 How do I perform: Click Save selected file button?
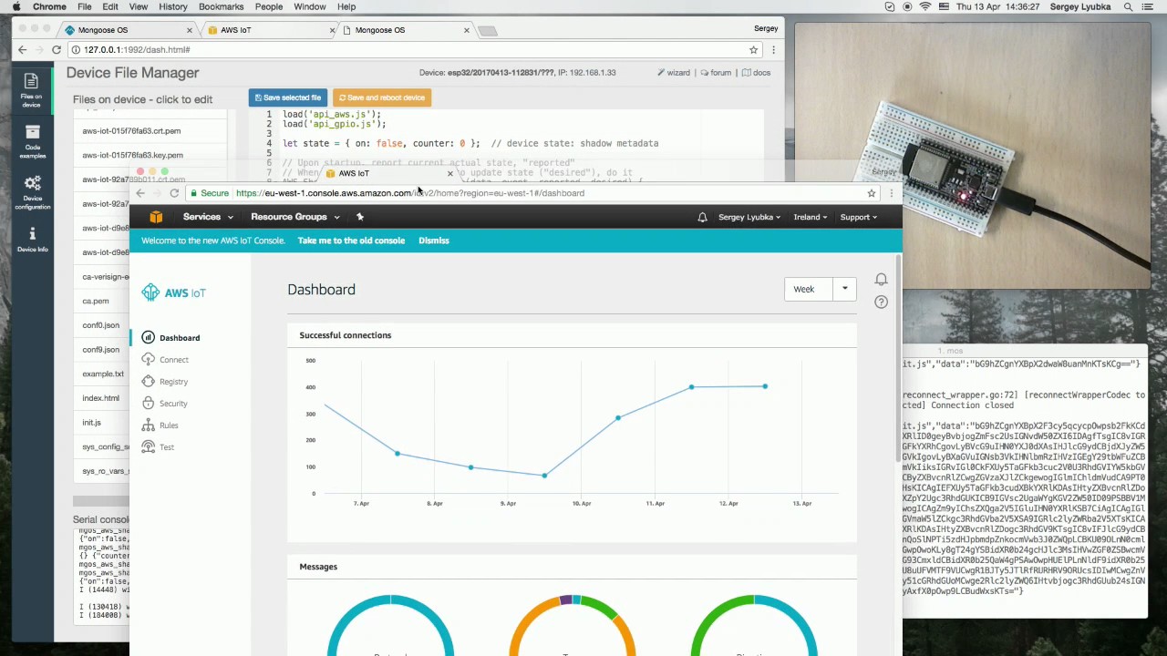tap(288, 97)
